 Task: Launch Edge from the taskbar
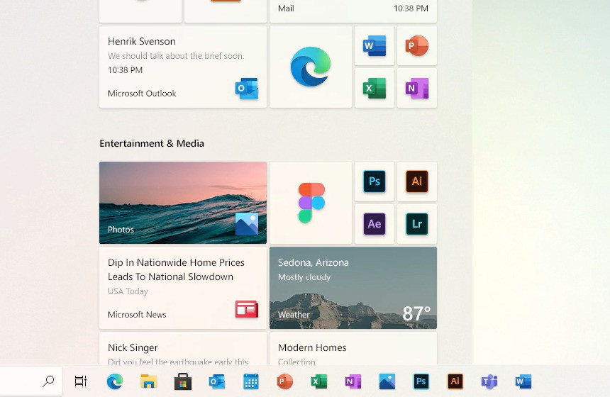[x=115, y=381]
